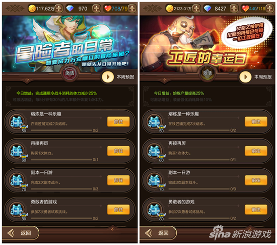The image size is (277, 245).
Task: Click the 0/3 progress bar on left screen
Action: [x=61, y=189]
